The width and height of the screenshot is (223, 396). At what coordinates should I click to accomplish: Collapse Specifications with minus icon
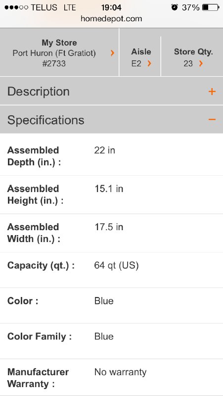click(212, 119)
